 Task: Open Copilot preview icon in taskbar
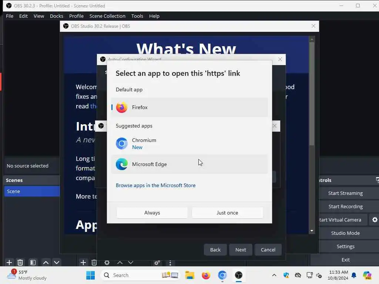tap(367, 275)
